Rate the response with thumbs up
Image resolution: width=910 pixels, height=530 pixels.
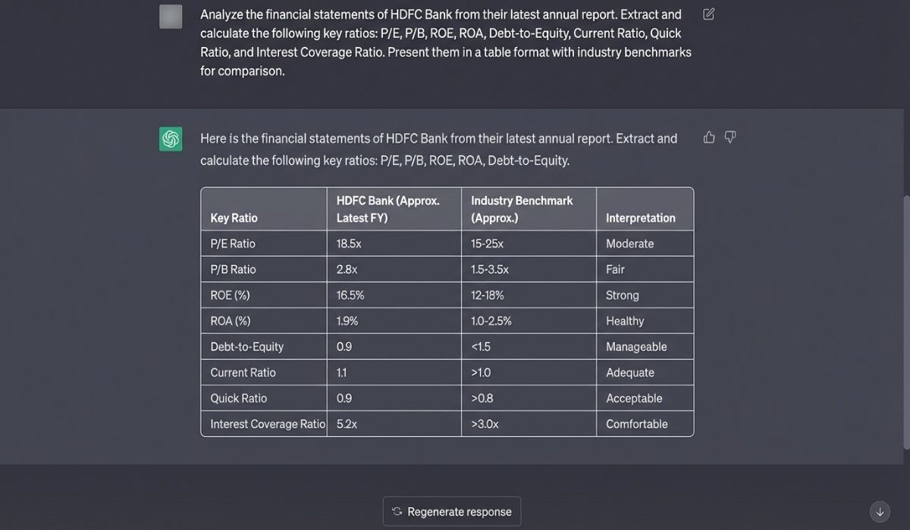pyautogui.click(x=708, y=137)
